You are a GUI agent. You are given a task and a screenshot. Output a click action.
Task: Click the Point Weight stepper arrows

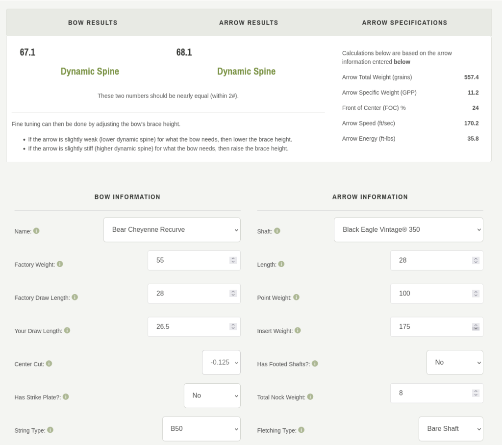[x=476, y=294]
